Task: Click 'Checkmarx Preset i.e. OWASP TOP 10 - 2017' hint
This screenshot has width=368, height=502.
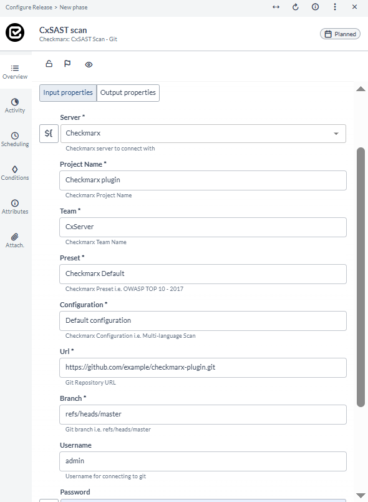Action: click(x=124, y=289)
